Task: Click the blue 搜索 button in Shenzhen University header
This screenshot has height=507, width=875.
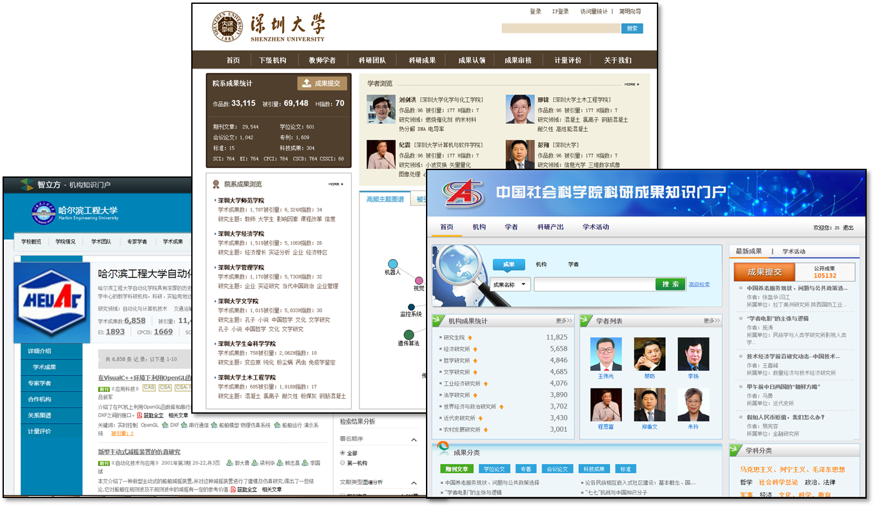Action: (632, 28)
